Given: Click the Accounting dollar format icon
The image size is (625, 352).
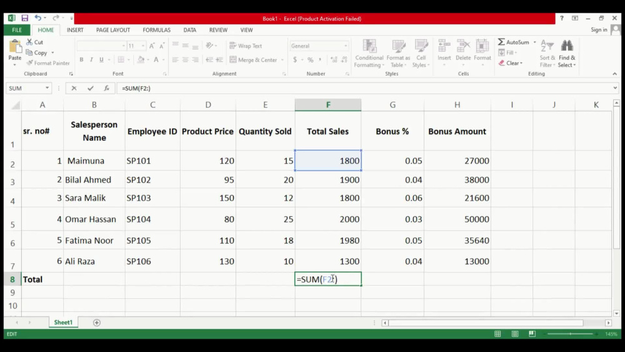Looking at the screenshot, I should pyautogui.click(x=295, y=60).
